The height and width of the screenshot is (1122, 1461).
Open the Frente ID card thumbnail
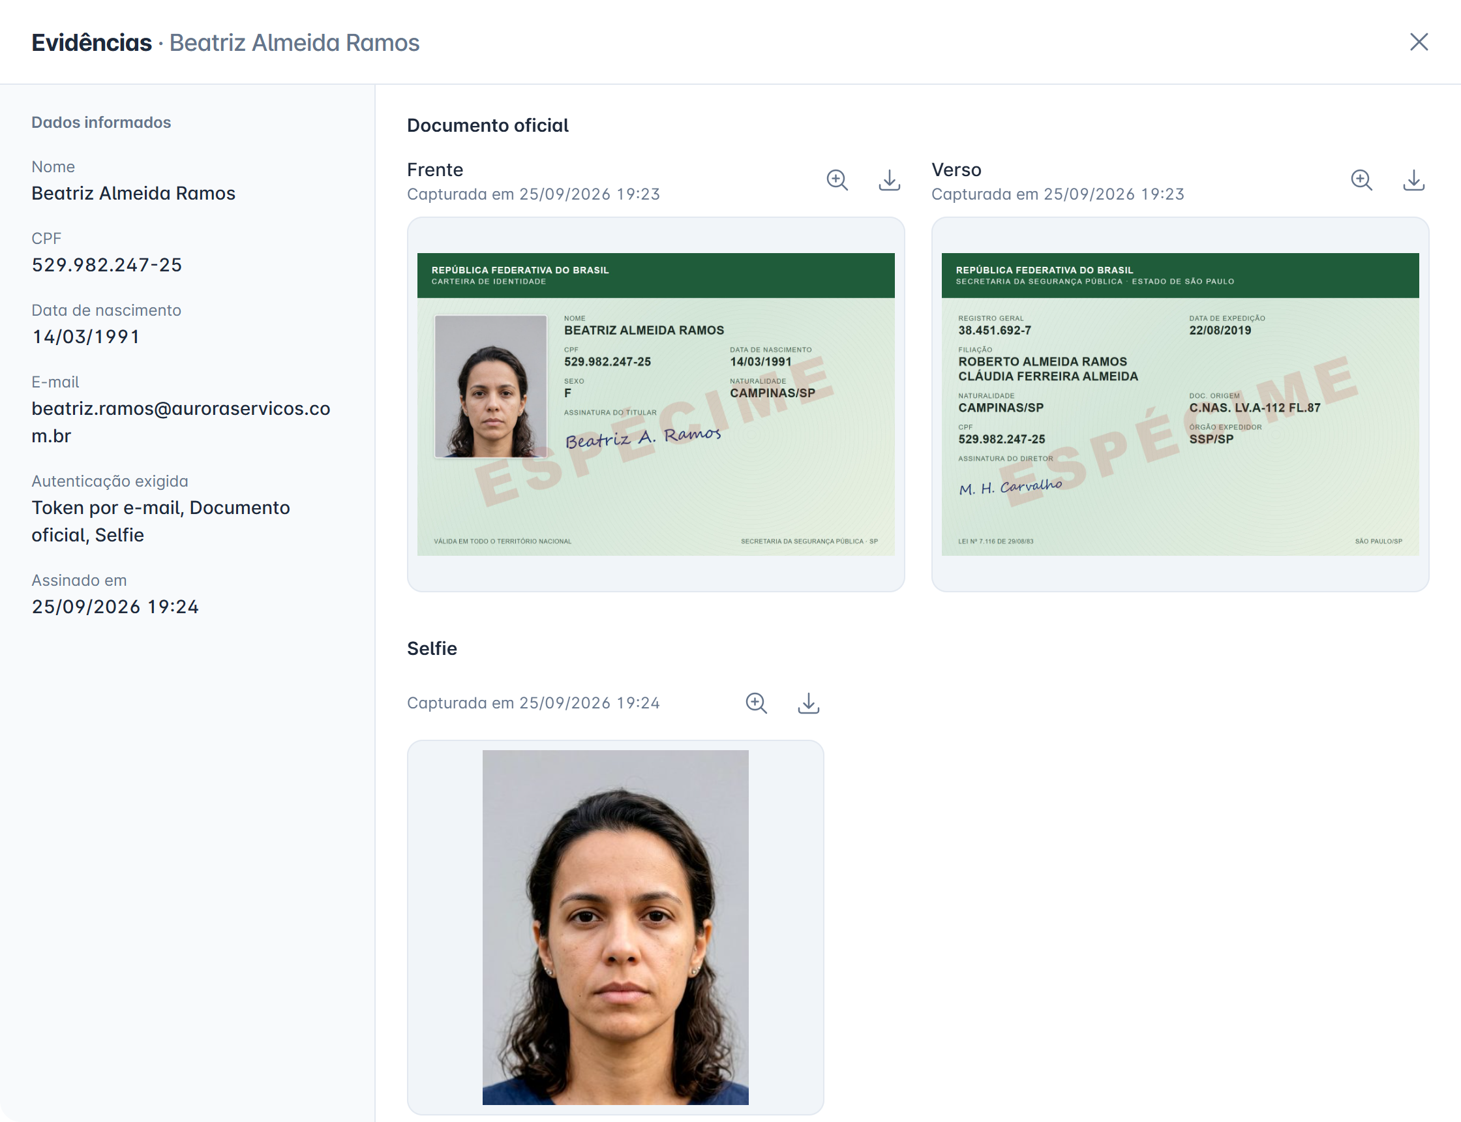pos(655,404)
